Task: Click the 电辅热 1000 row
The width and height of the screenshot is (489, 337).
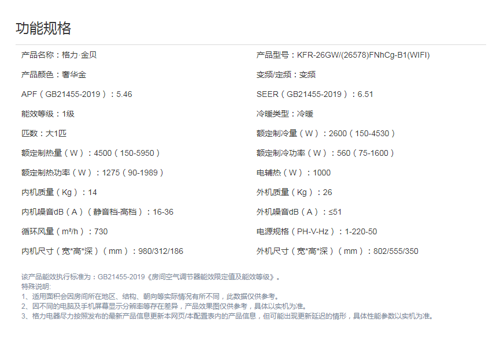Action: (x=294, y=173)
